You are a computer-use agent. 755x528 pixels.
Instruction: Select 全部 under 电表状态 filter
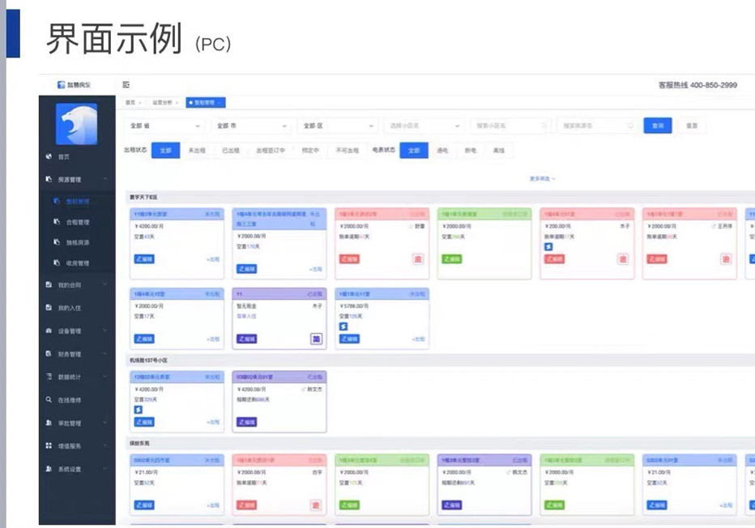[414, 150]
